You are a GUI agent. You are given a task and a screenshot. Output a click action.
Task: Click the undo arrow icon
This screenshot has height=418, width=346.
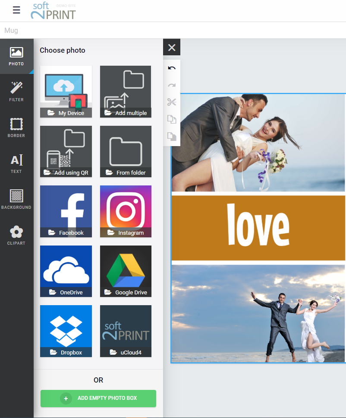click(172, 68)
